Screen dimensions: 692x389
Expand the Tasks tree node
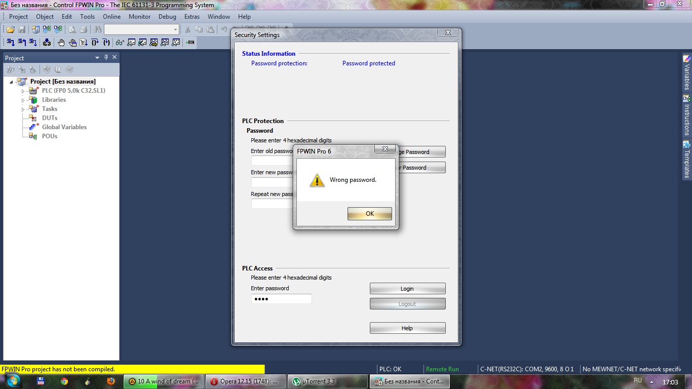pos(23,109)
